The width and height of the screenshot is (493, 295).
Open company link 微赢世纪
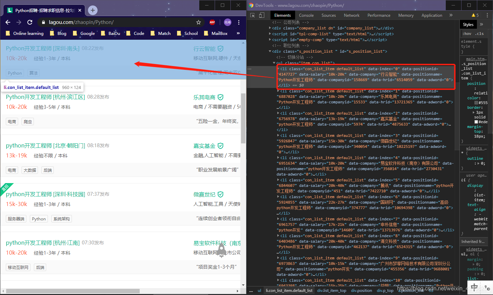(204, 194)
